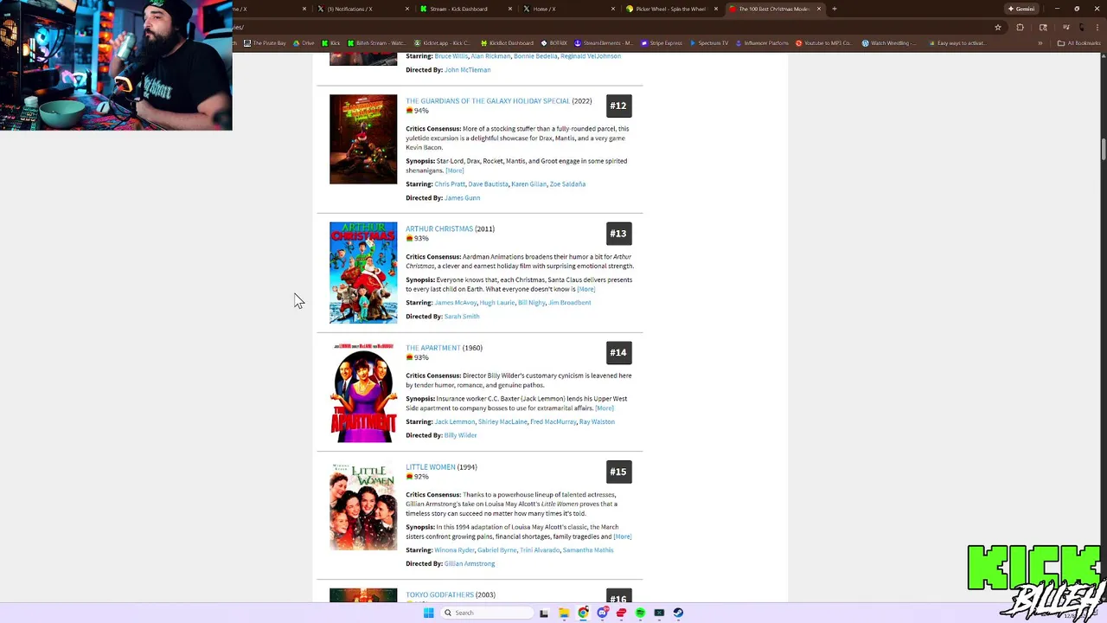Close the 100 Best Christmas Movies tab

click(x=819, y=9)
